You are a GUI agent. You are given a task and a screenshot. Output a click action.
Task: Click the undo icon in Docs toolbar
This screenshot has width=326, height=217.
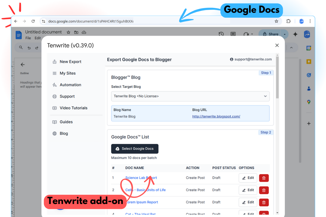coord(29,48)
